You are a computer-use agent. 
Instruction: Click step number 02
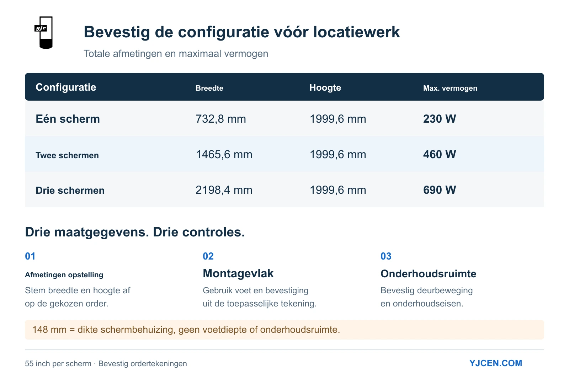(x=208, y=256)
